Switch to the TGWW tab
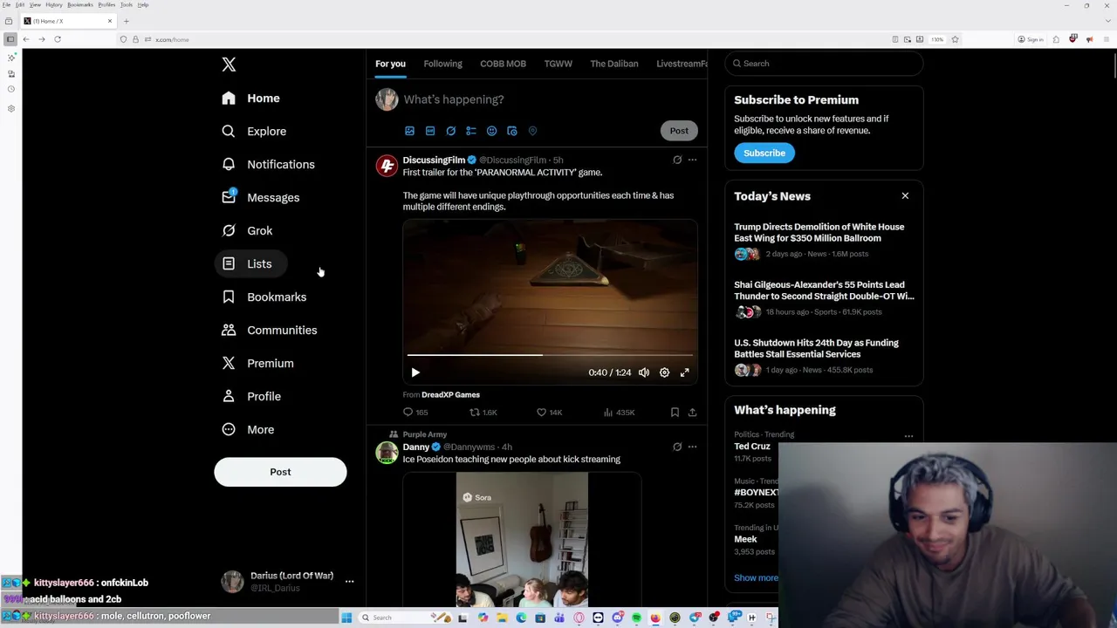The image size is (1117, 628). [x=558, y=64]
